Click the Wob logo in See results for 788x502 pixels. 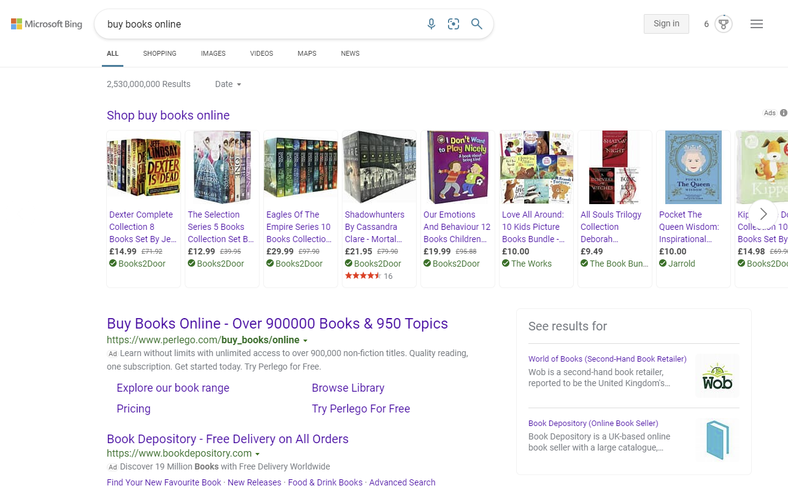pyautogui.click(x=717, y=375)
